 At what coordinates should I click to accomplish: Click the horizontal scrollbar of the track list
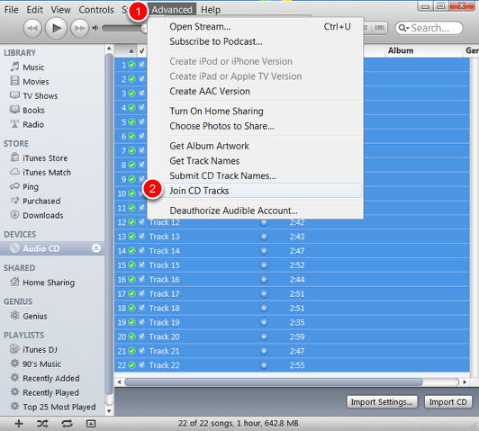click(x=274, y=382)
